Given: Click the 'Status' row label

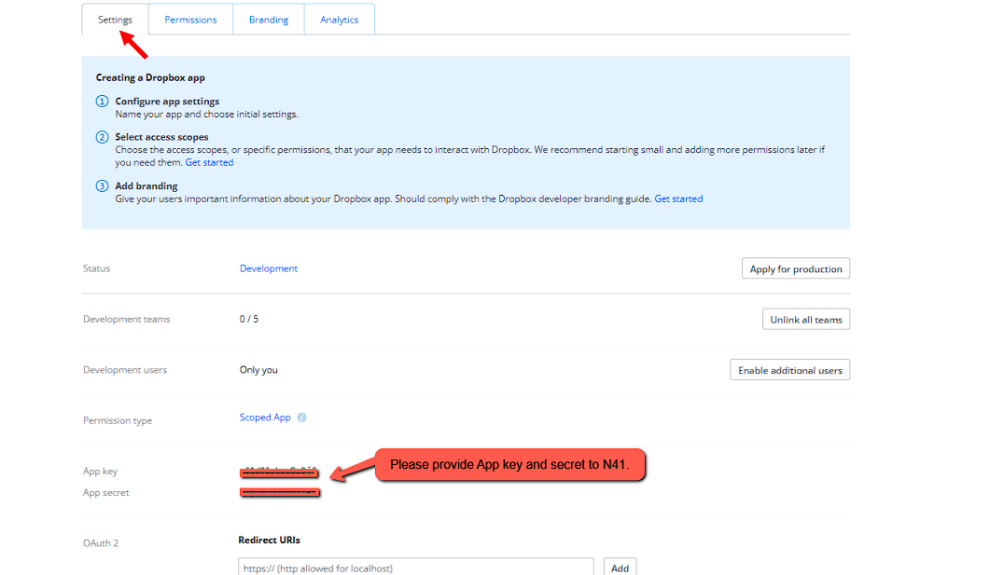Looking at the screenshot, I should [x=97, y=268].
